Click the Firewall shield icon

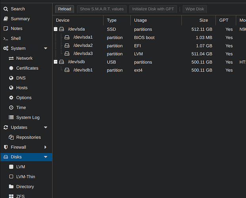(6, 147)
